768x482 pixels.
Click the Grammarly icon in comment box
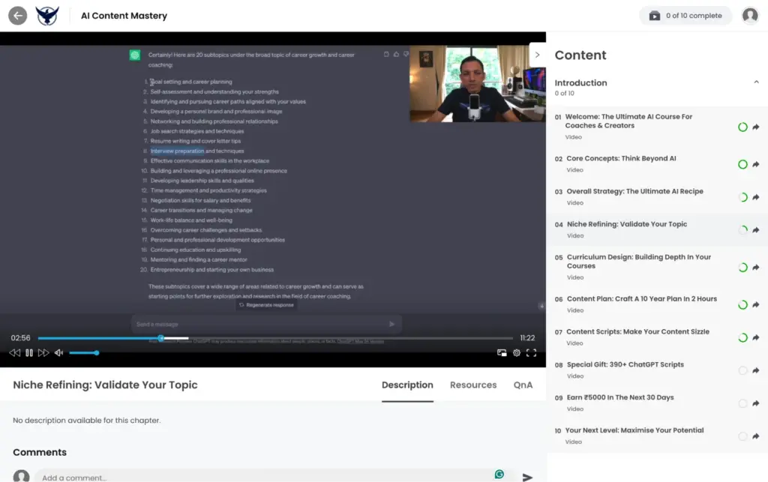499,475
